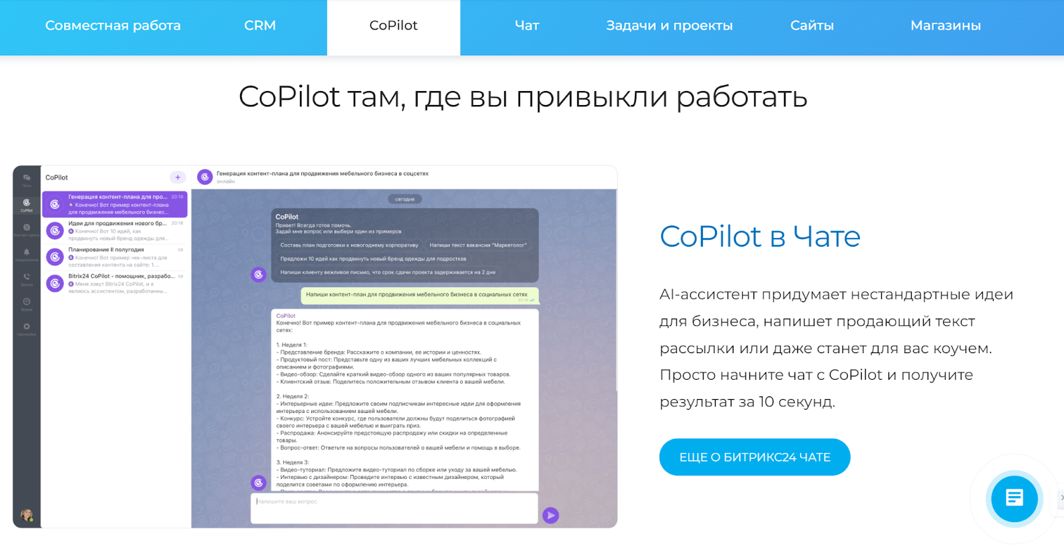Choose 'Напиши клиенту вежливое письмо' prompt

[388, 272]
